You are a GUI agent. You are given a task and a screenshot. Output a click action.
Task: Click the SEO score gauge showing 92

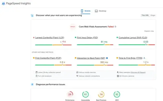click(117, 94)
